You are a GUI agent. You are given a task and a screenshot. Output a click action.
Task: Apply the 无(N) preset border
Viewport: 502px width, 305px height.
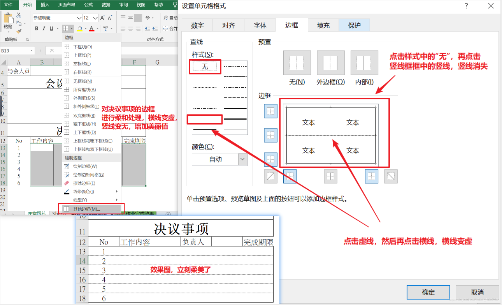click(x=297, y=63)
